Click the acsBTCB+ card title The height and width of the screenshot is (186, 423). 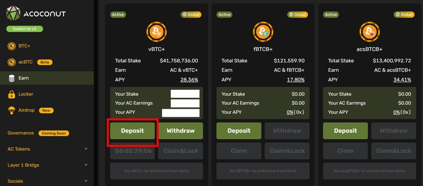369,49
